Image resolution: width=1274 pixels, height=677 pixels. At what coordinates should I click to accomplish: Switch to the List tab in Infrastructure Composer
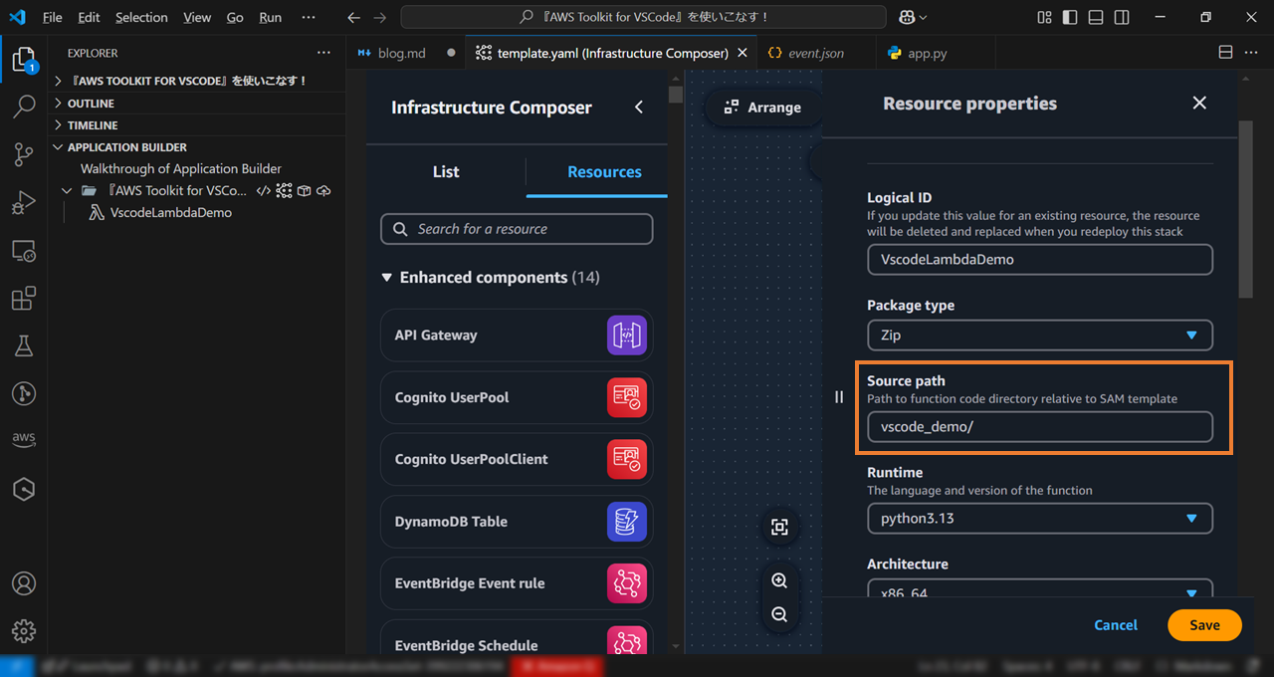point(445,171)
